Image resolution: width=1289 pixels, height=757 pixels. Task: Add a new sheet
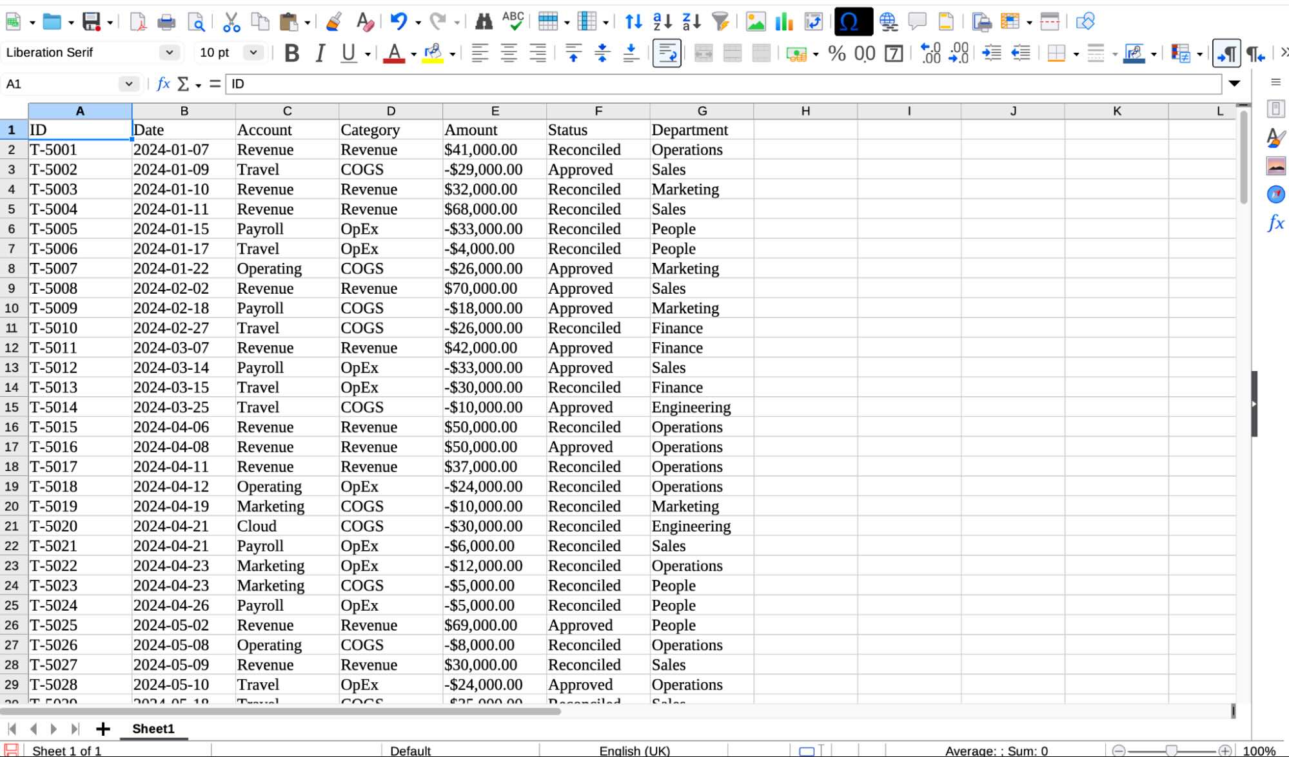103,729
